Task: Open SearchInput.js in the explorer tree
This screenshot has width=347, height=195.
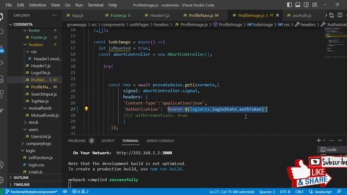Action: (44, 94)
